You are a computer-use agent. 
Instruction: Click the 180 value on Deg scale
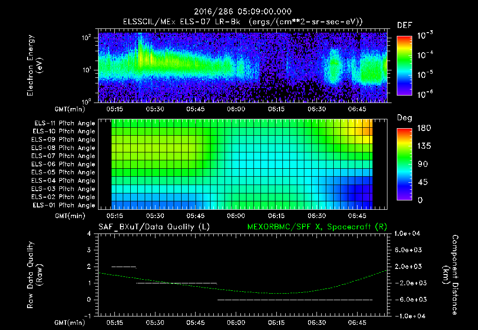pyautogui.click(x=424, y=128)
